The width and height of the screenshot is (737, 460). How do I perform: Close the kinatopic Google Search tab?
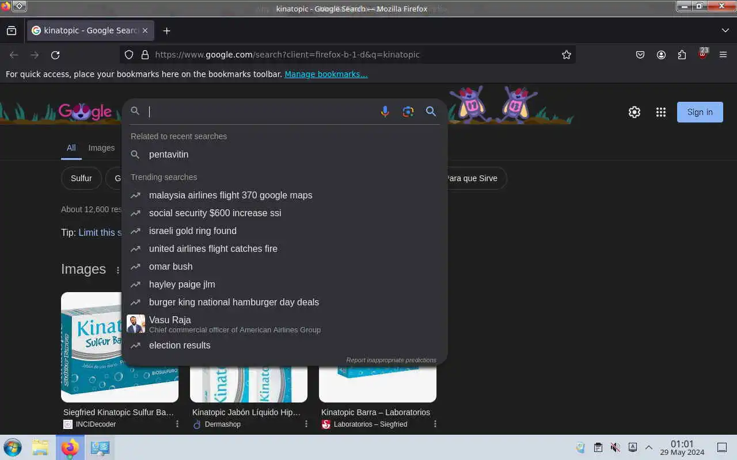pos(145,30)
